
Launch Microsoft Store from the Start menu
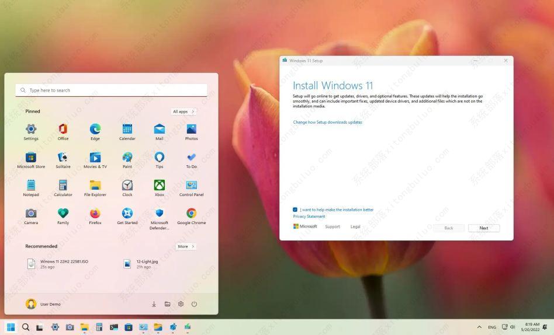pyautogui.click(x=31, y=158)
